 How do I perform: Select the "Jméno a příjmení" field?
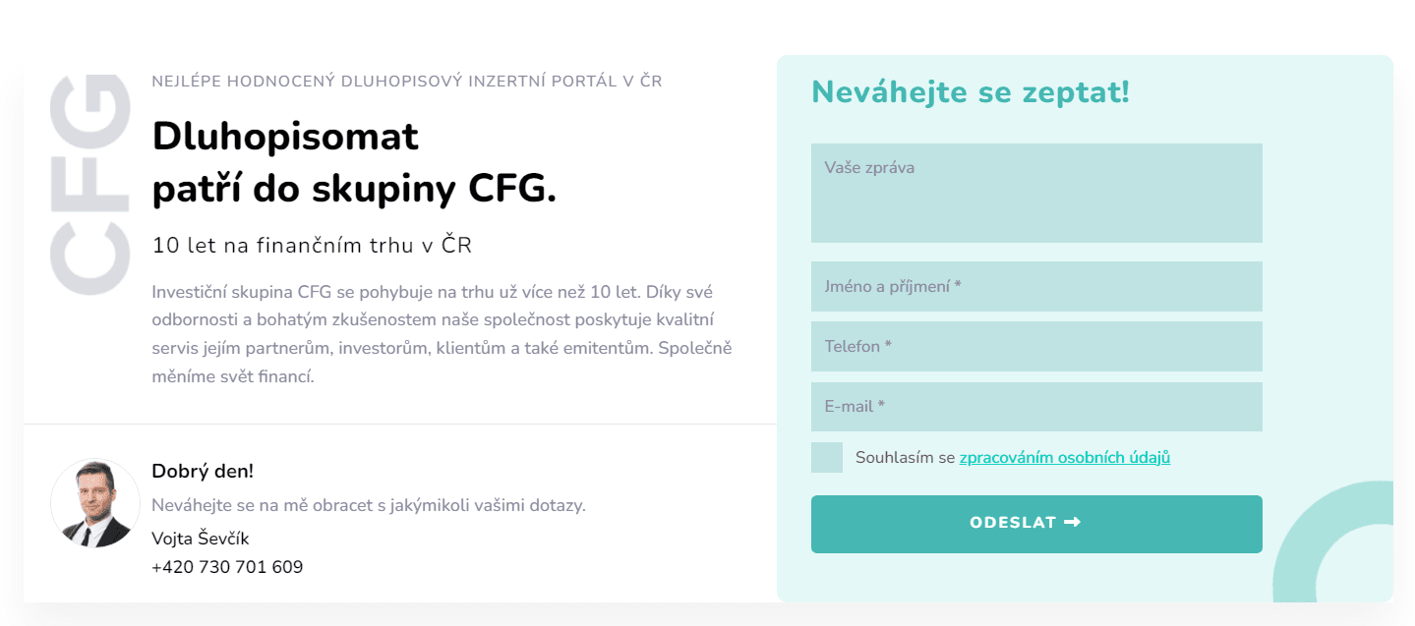pos(1036,287)
